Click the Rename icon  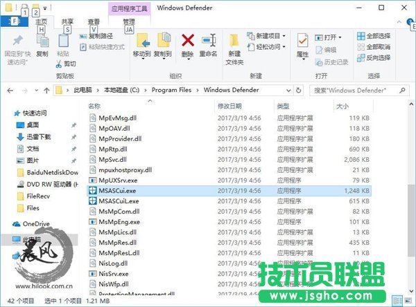(209, 41)
